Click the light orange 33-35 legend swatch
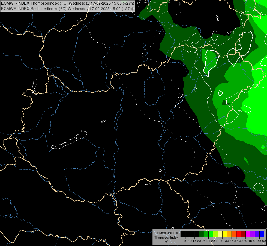Screen dimensions: 267x246 point(229,234)
